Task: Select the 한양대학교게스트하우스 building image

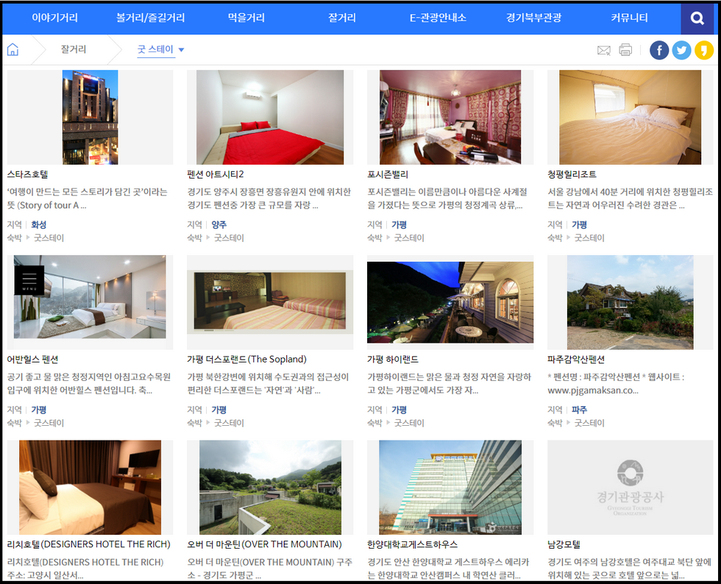Action: (450, 487)
